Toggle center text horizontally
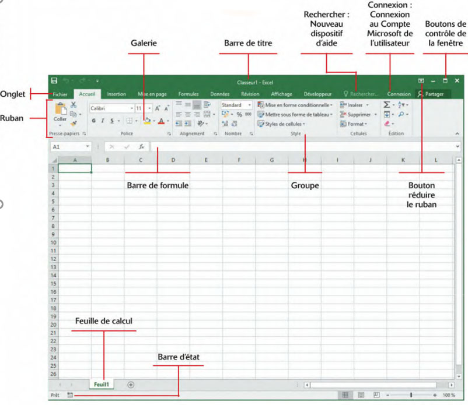This screenshot has width=468, height=405. pos(188,114)
